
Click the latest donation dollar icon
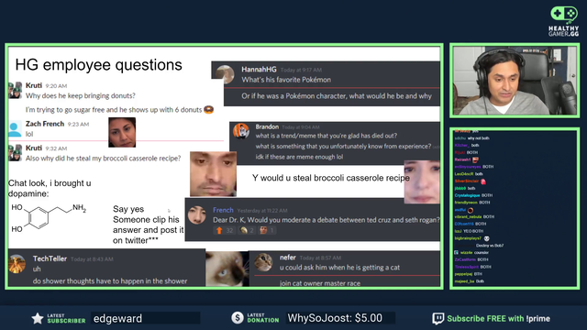click(x=238, y=318)
